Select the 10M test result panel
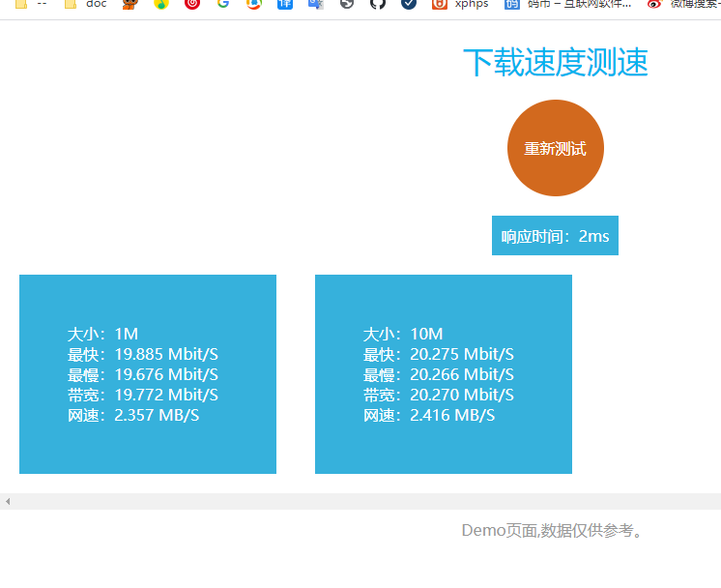The height and width of the screenshot is (588, 721). [444, 374]
